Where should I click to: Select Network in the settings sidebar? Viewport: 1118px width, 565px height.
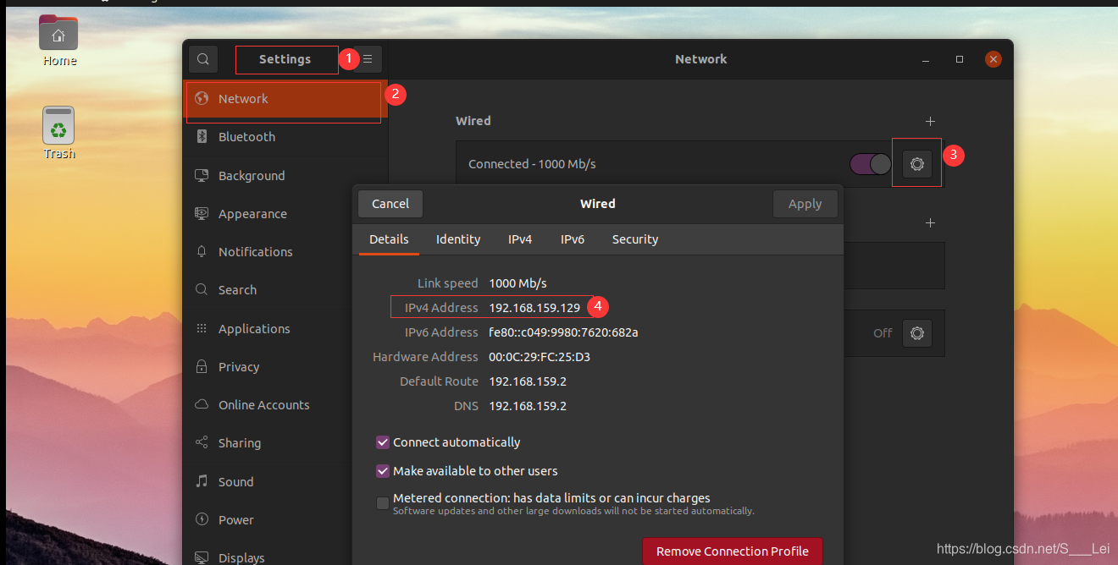click(x=285, y=98)
